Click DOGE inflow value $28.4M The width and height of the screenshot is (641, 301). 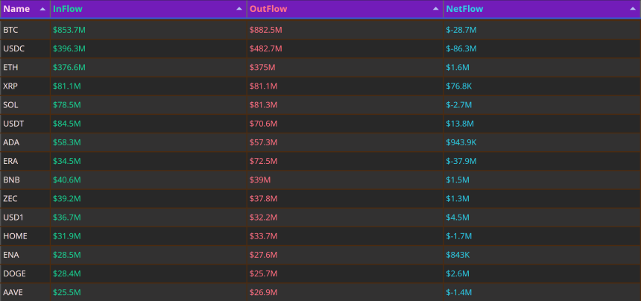pyautogui.click(x=67, y=273)
